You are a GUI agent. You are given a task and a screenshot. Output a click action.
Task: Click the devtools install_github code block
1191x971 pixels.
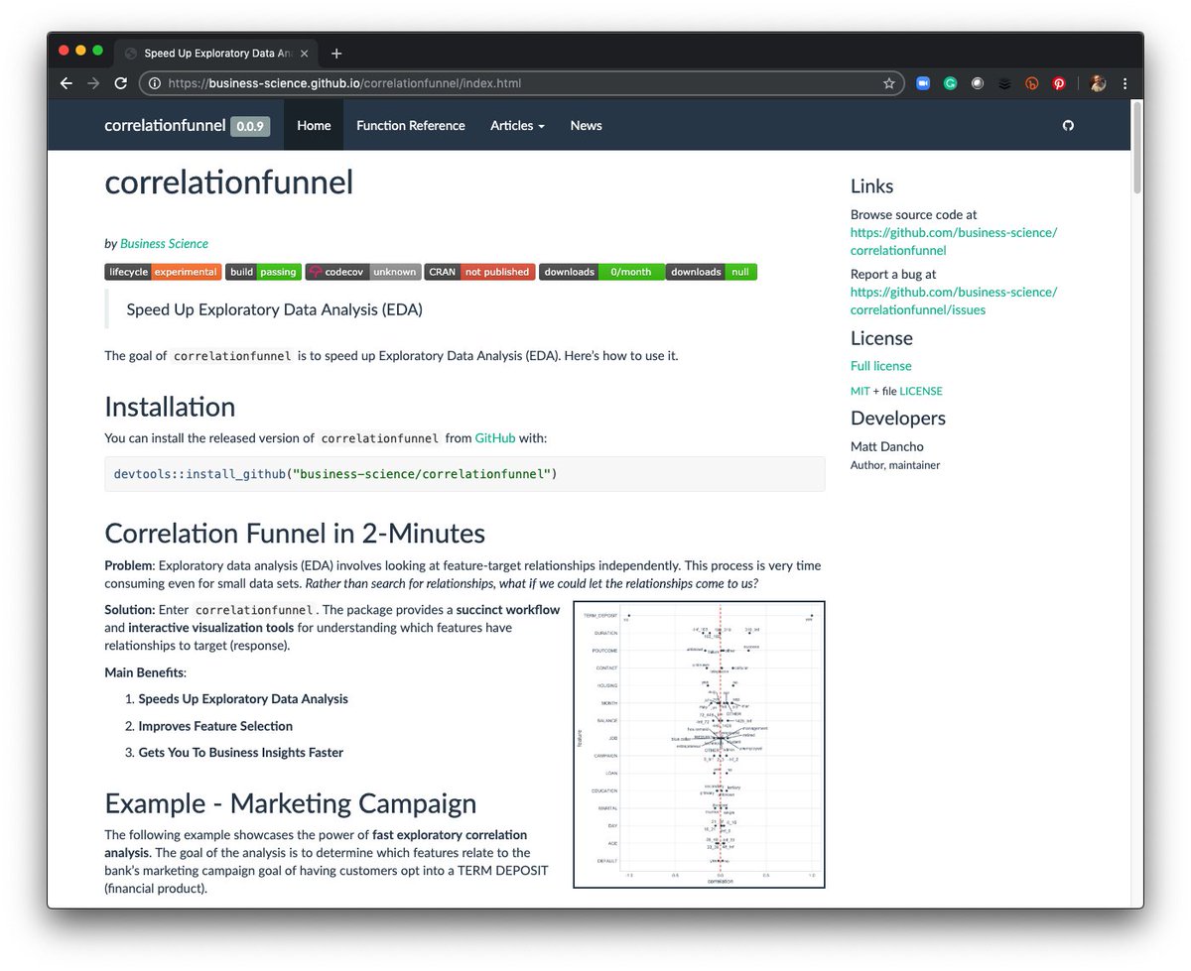[x=464, y=474]
